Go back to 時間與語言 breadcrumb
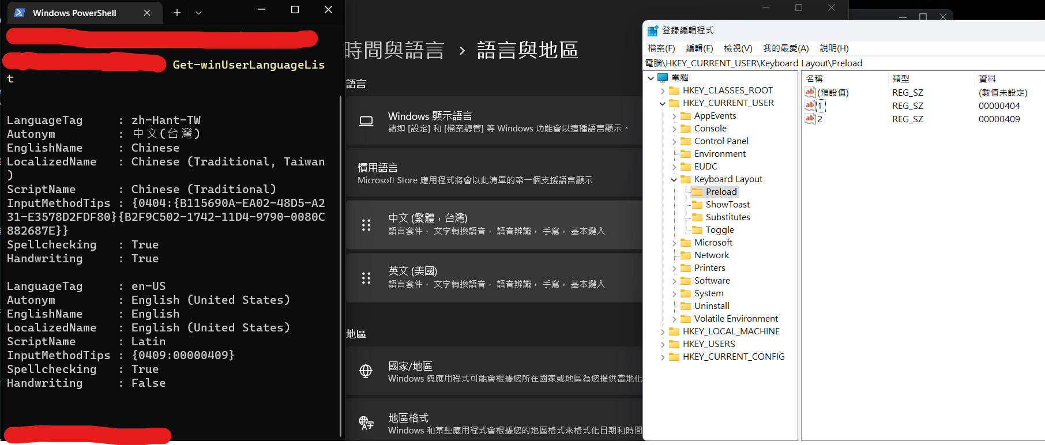The image size is (1045, 445). click(x=395, y=50)
